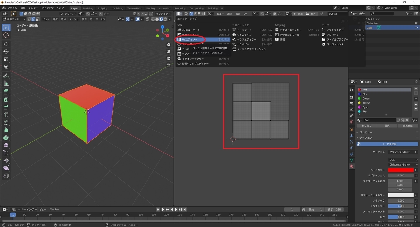
Task: Open the Edit Mode dropdown (編集モード)
Action: [14, 19]
